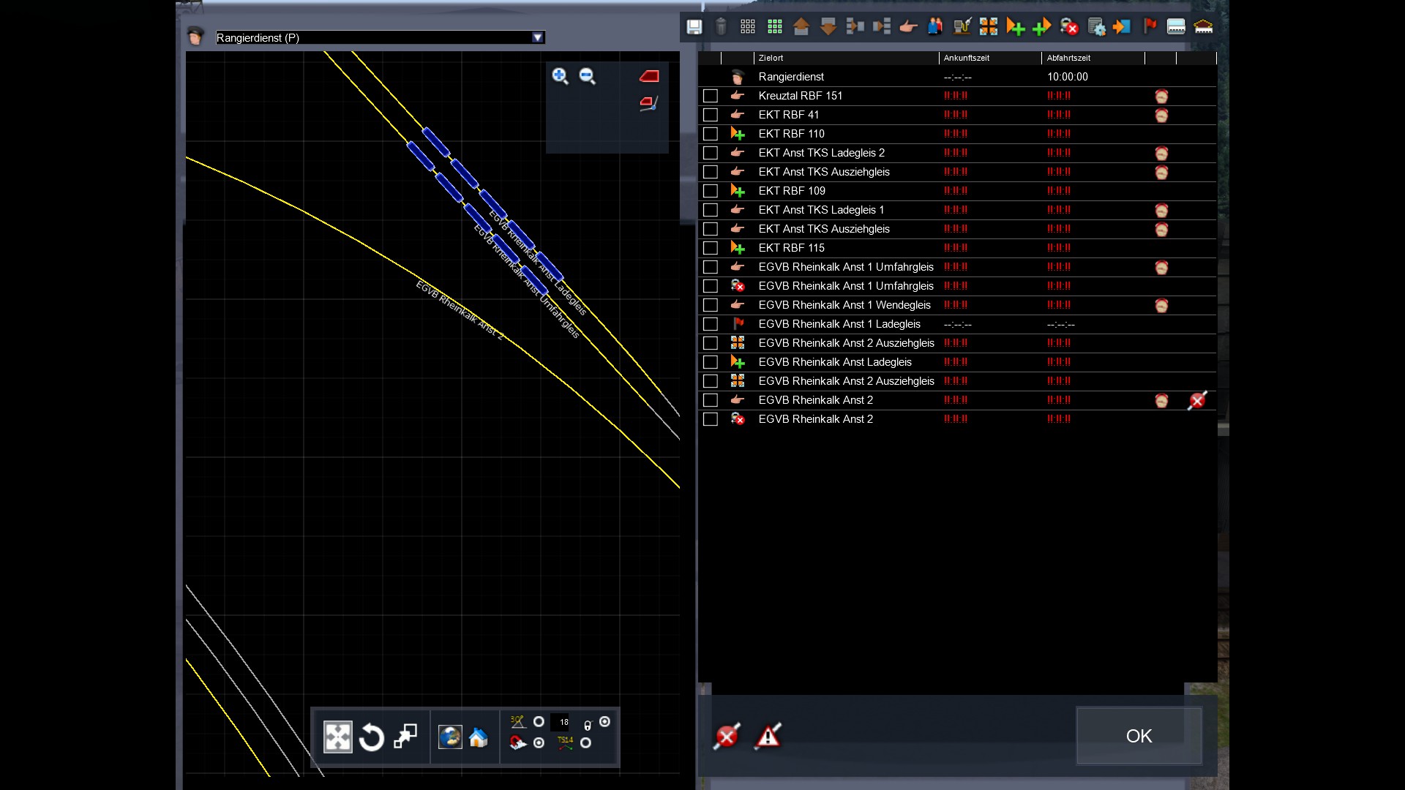Click the zoom in magnifier on map
The image size is (1405, 790).
tap(561, 76)
